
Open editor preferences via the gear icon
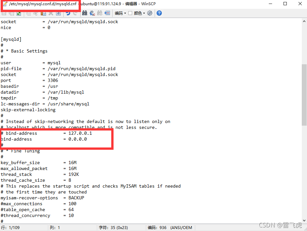pyautogui.click(x=150, y=13)
